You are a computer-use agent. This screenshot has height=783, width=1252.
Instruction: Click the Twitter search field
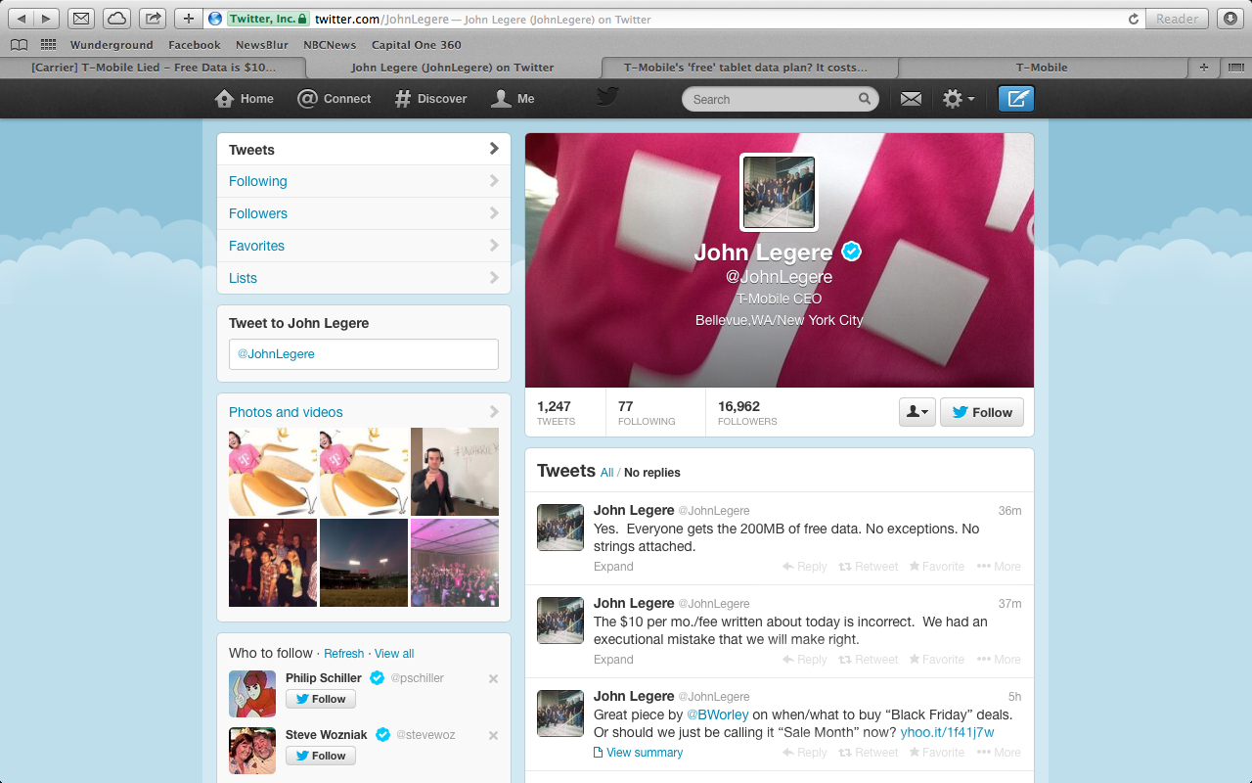781,99
